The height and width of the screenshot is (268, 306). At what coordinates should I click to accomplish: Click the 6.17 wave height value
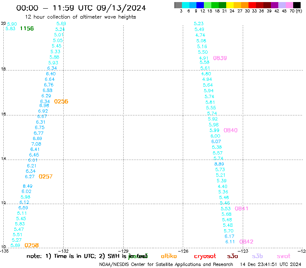229,236
